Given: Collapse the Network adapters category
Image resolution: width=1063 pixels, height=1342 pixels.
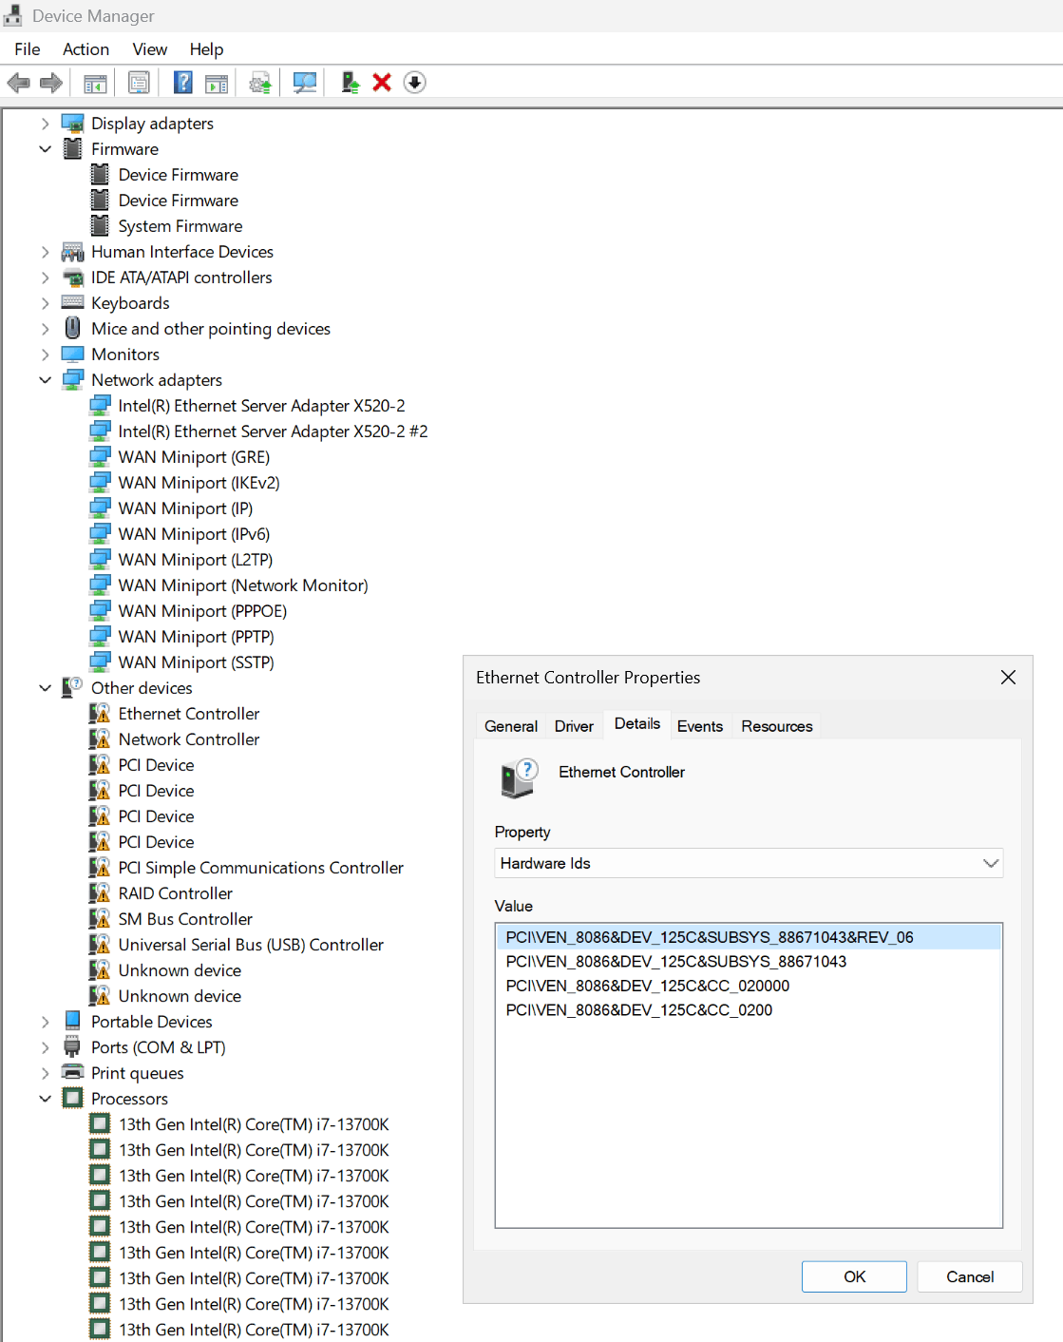Looking at the screenshot, I should point(45,380).
